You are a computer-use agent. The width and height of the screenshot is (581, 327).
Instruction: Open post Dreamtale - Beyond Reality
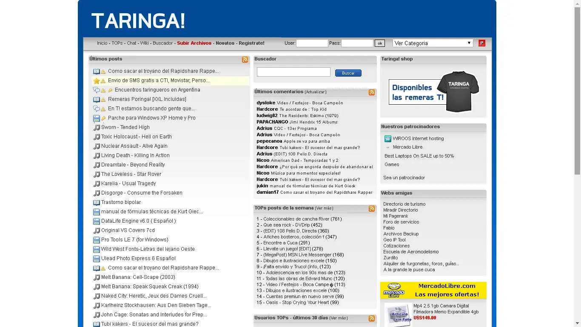[133, 165]
